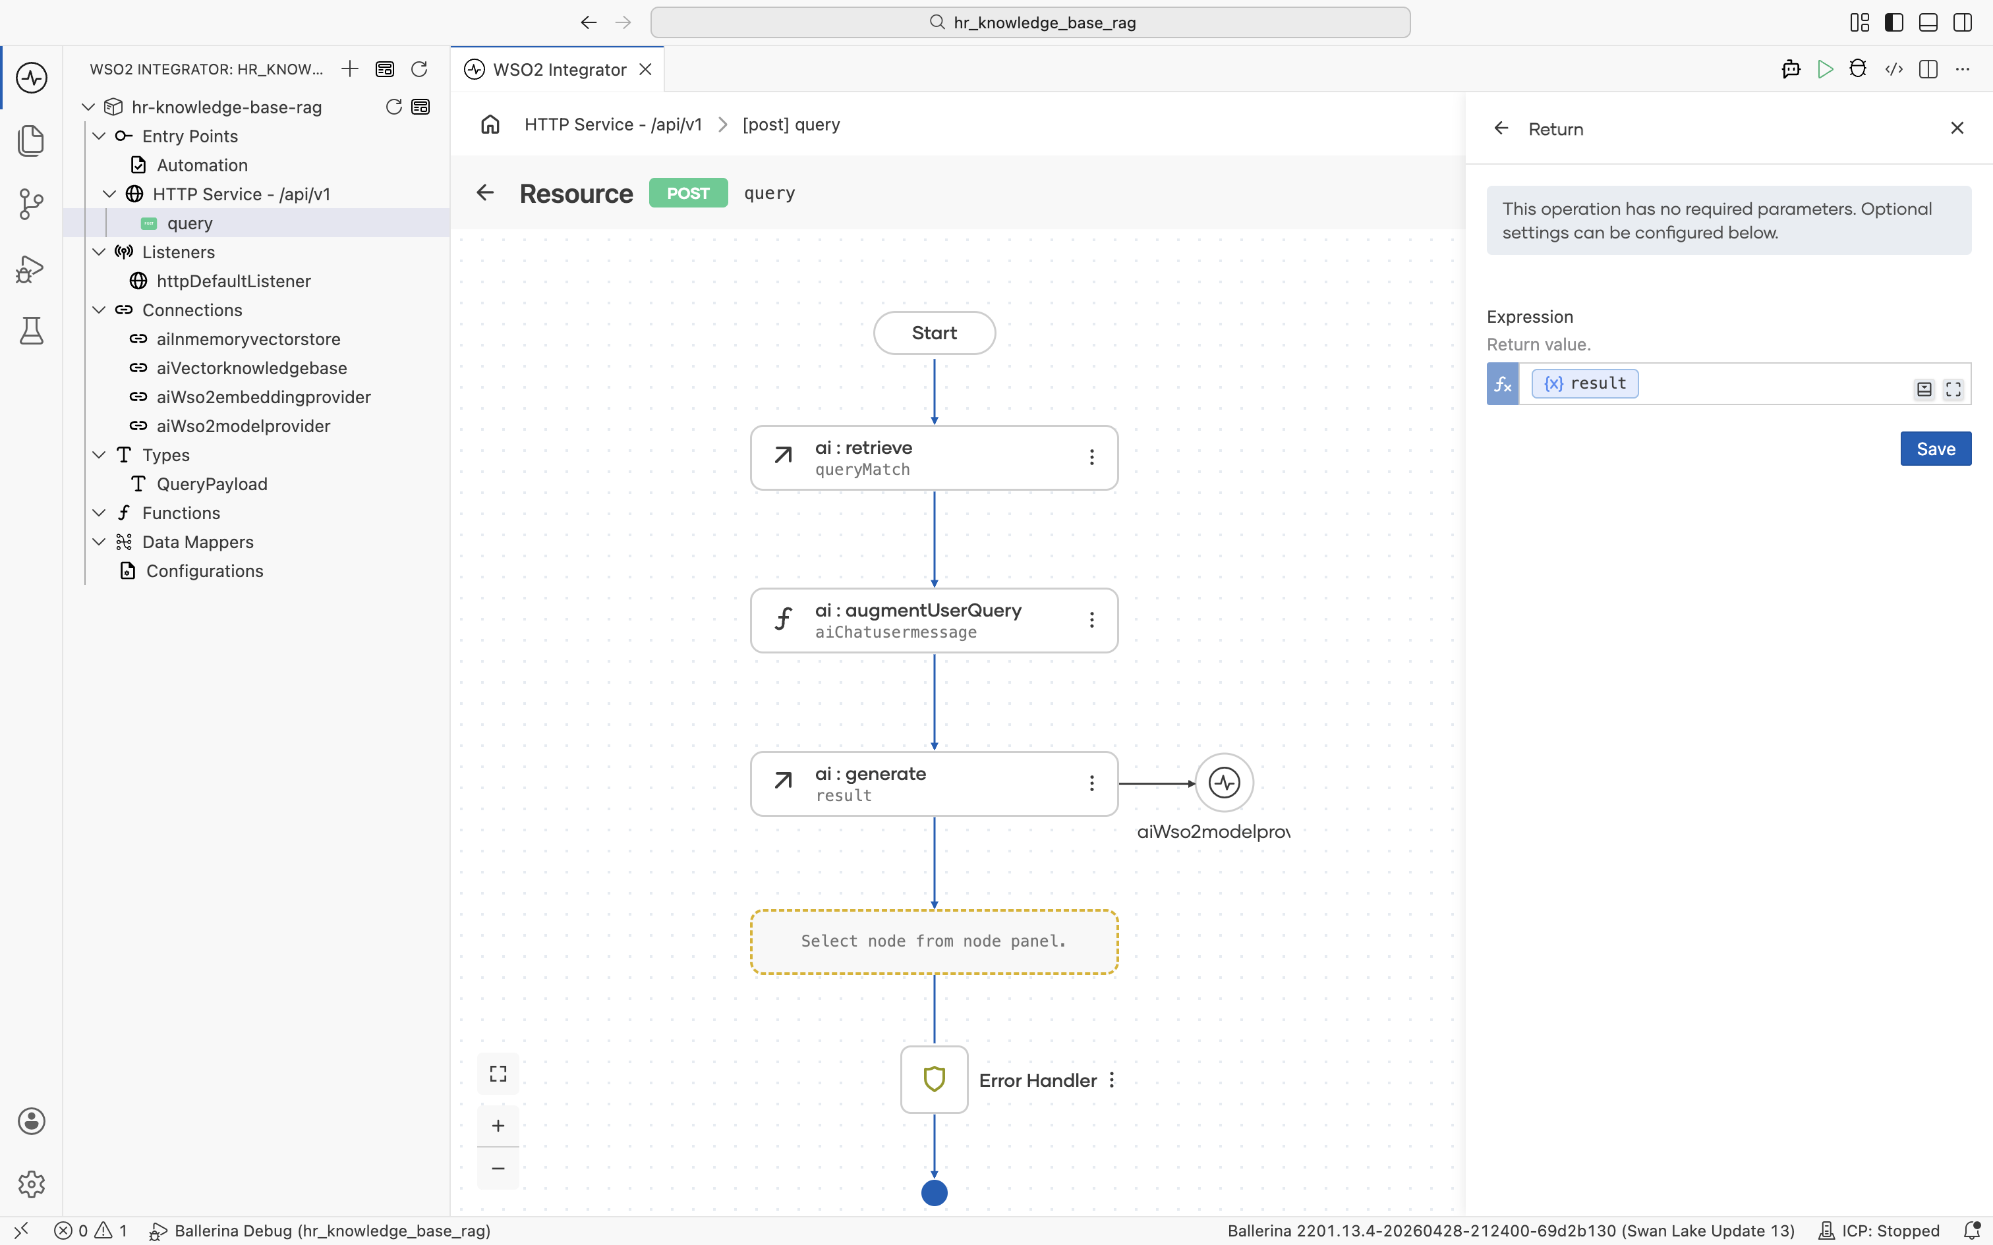1993x1245 pixels.
Task: Expand the expression editor fullscreen icon
Action: coord(1953,389)
